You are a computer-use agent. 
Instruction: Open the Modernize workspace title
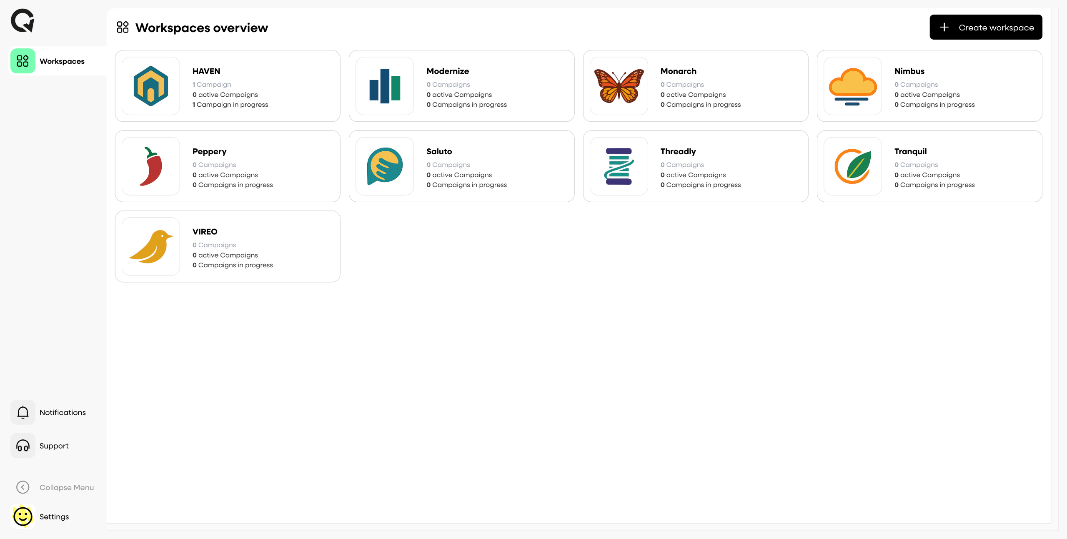pyautogui.click(x=448, y=71)
